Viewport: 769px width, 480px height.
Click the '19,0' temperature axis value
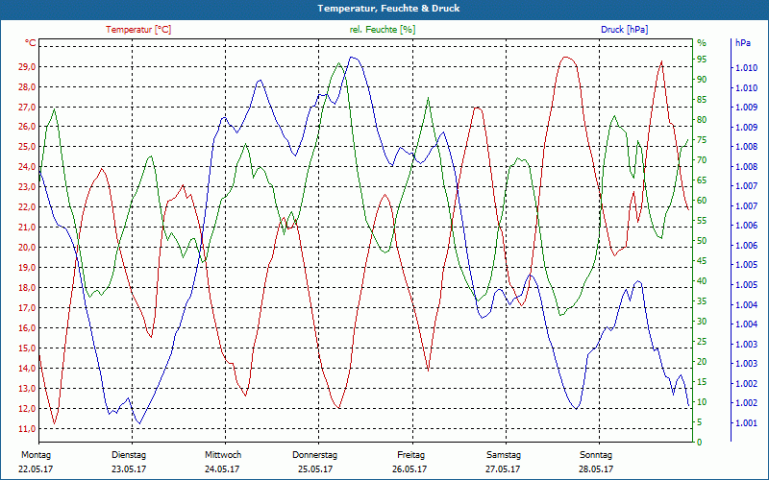pos(27,268)
